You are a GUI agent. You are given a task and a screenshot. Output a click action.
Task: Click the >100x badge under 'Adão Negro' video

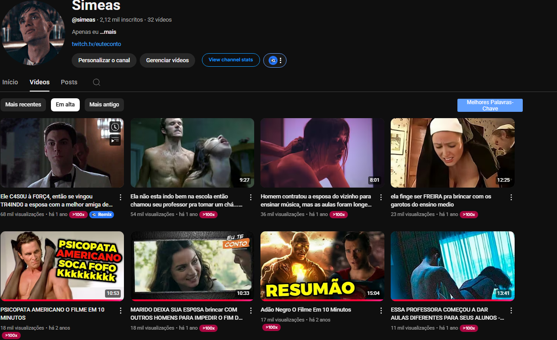pyautogui.click(x=271, y=327)
